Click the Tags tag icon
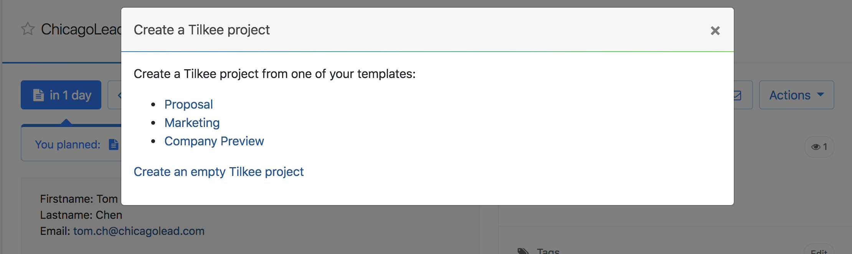Image resolution: width=852 pixels, height=254 pixels. pos(523,251)
